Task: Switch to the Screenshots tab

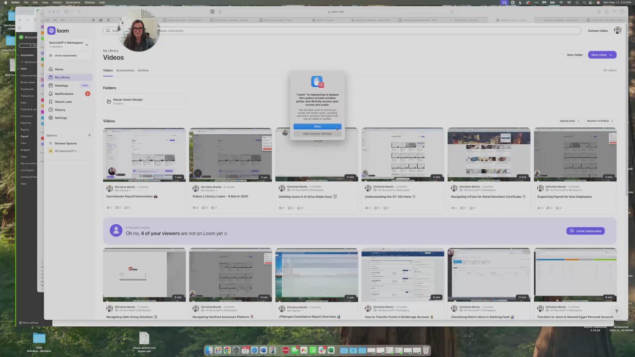Action: pos(125,70)
